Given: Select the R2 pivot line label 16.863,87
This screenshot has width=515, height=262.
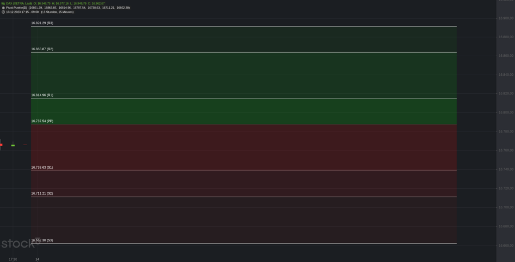Looking at the screenshot, I should point(42,49).
